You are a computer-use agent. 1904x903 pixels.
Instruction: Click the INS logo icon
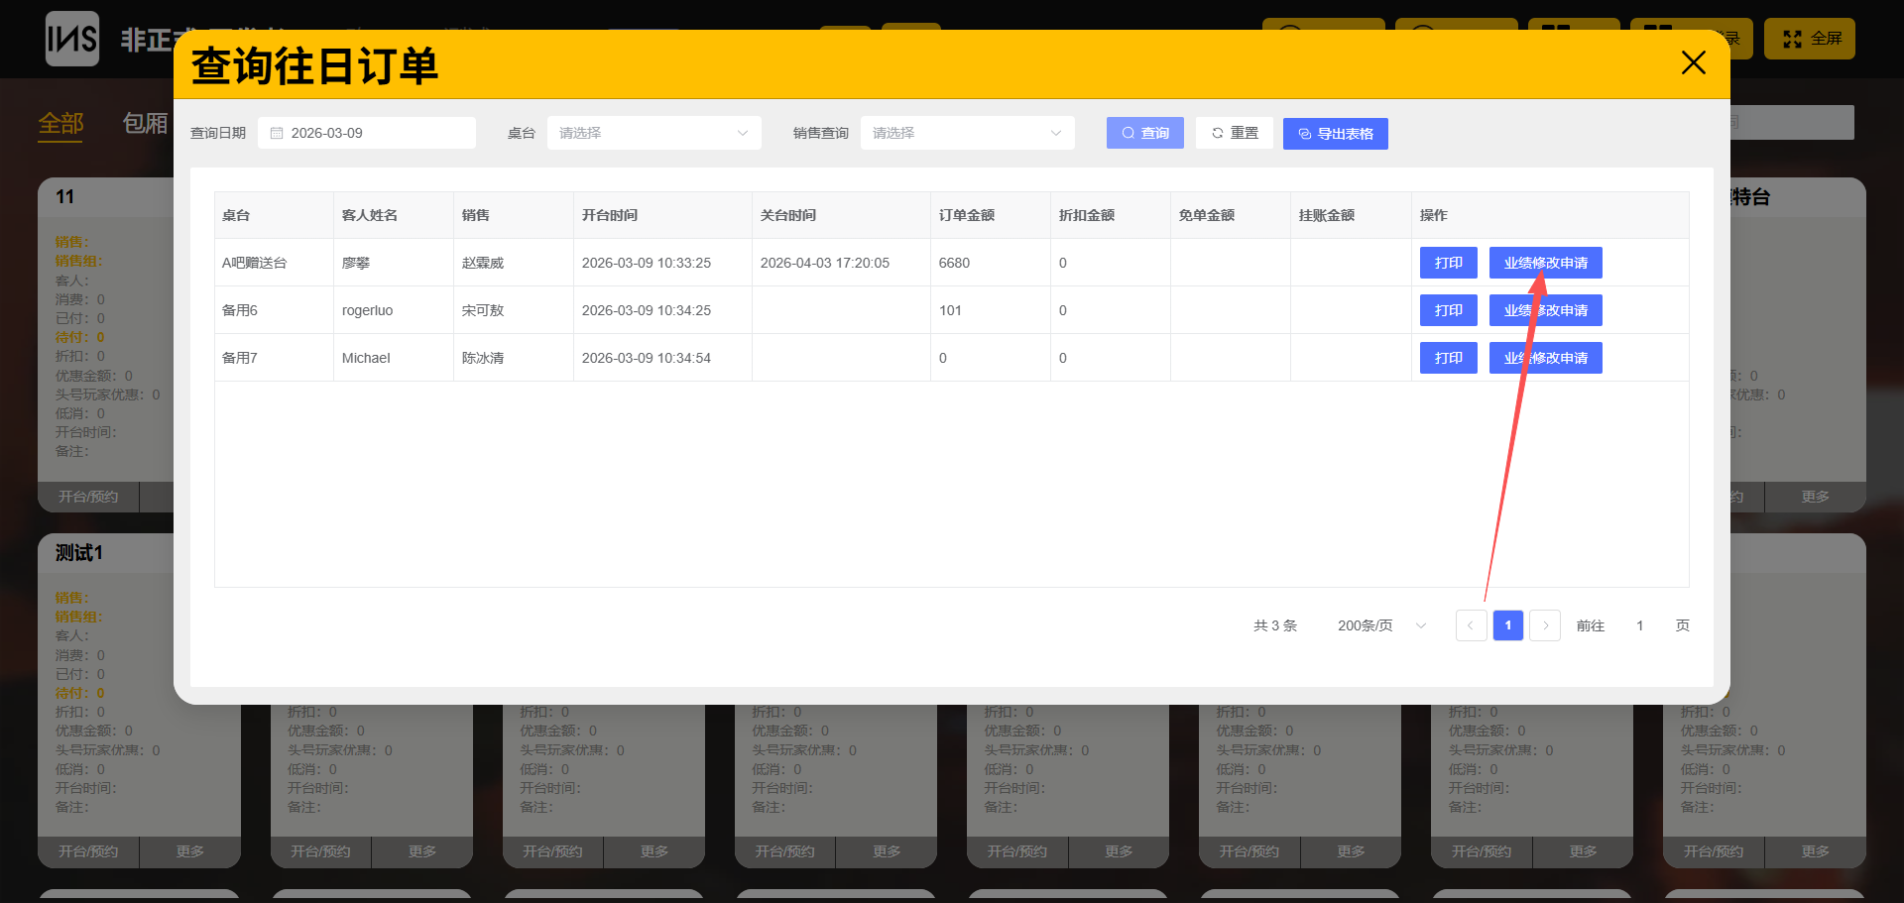72,40
